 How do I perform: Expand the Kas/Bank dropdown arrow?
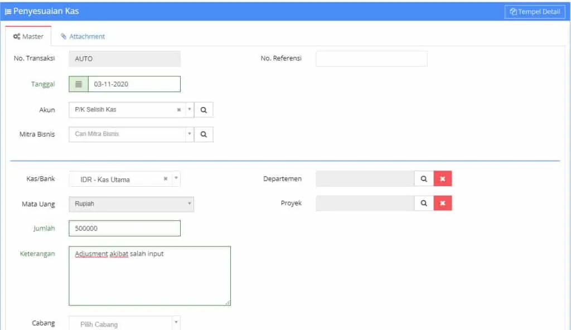pyautogui.click(x=176, y=178)
